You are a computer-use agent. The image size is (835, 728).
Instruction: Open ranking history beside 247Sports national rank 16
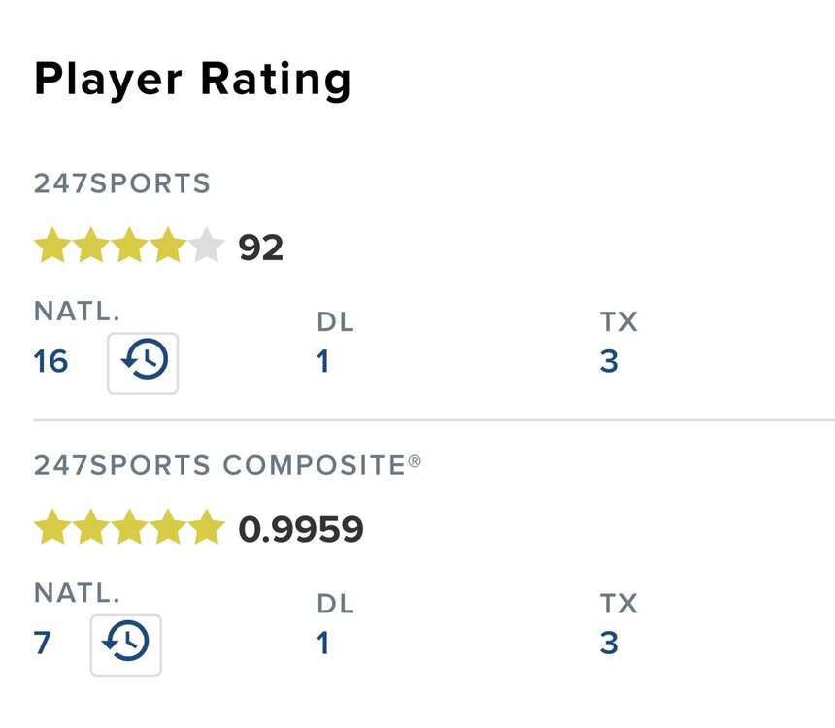click(x=143, y=363)
